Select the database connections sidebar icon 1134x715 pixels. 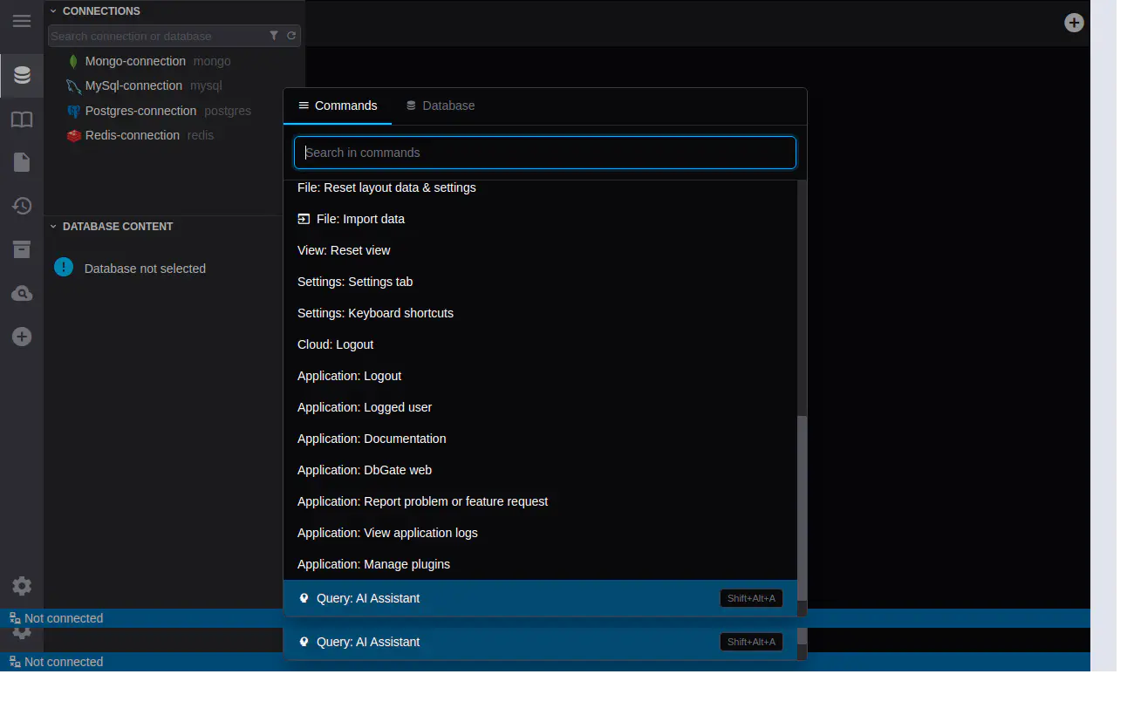coord(22,76)
